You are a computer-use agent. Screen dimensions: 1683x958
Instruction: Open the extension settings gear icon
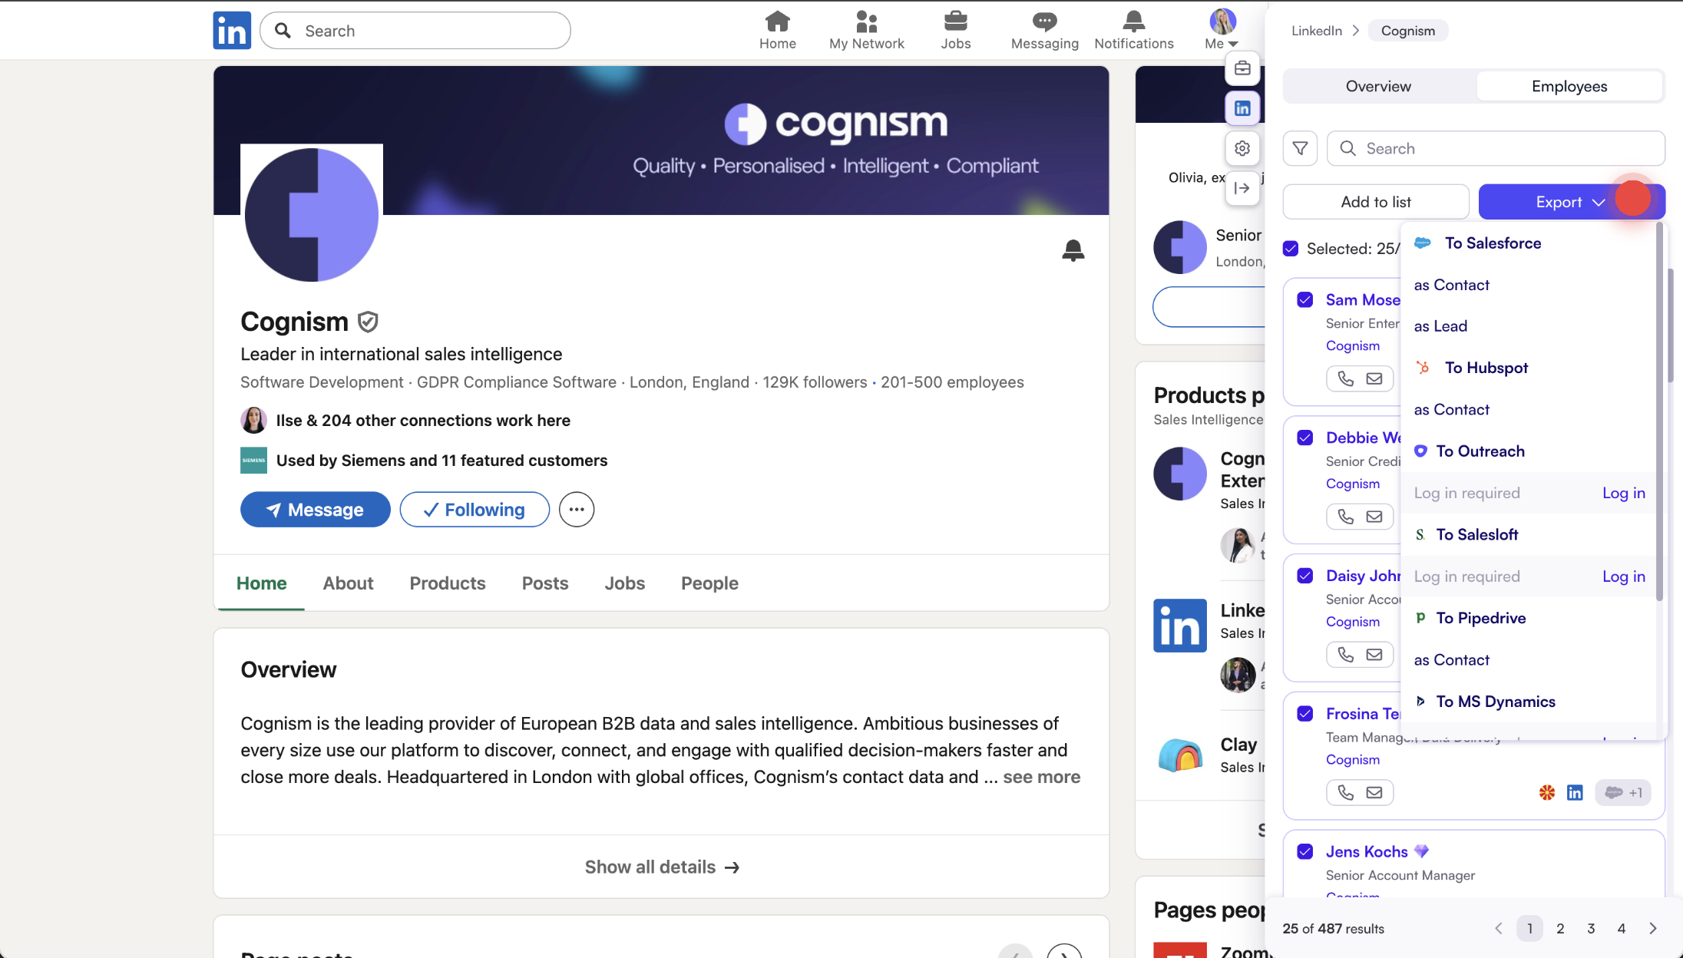pyautogui.click(x=1242, y=148)
